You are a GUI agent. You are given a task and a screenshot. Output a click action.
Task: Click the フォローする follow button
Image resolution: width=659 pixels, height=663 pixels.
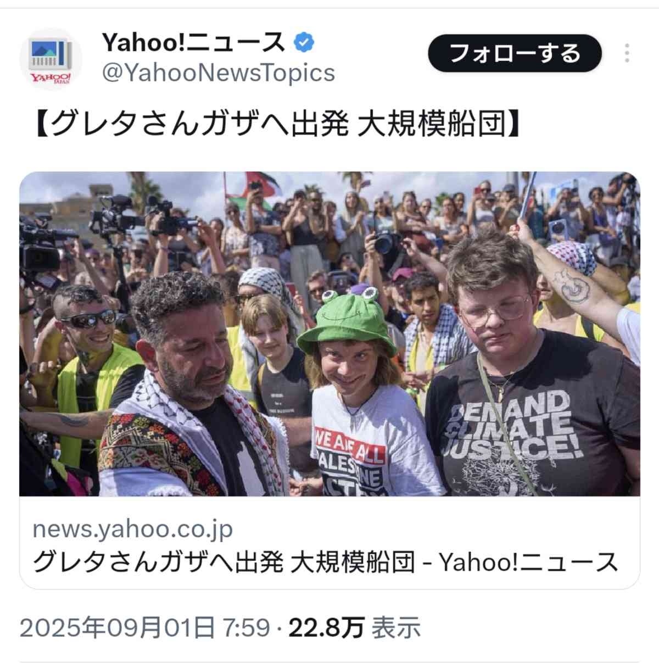point(515,53)
